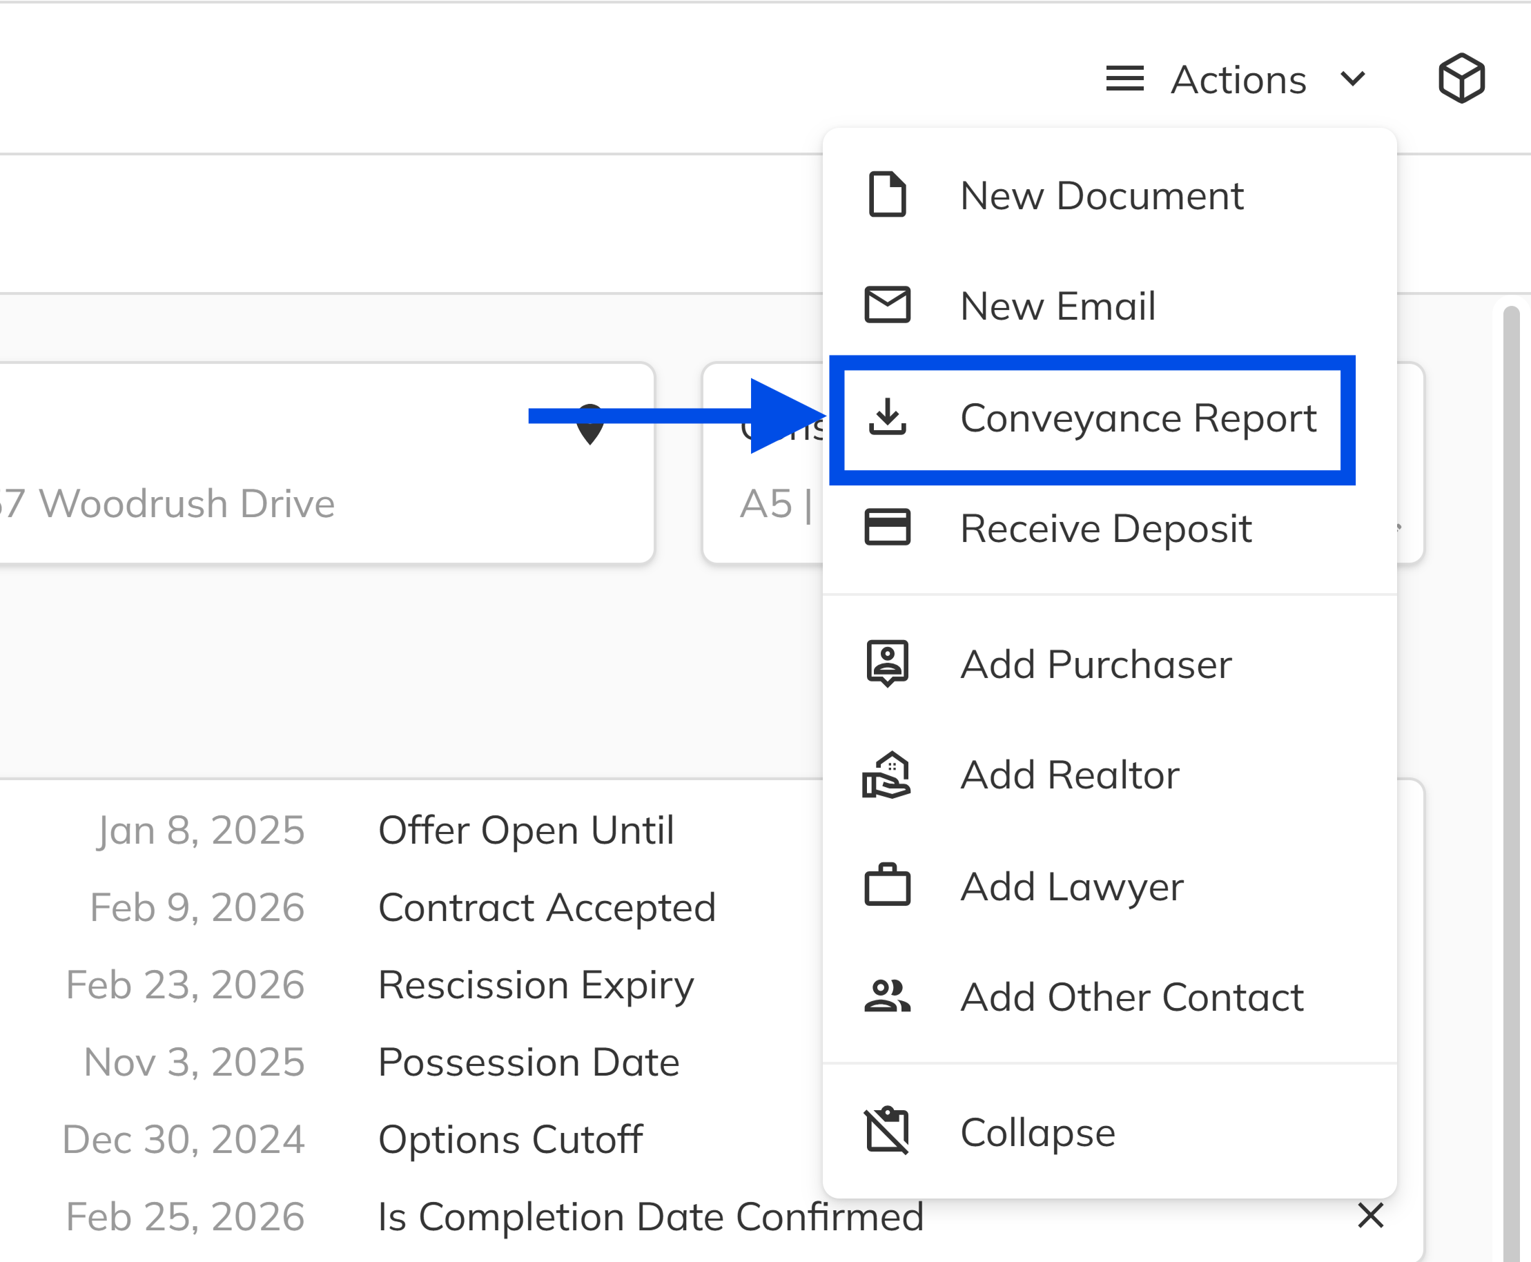Click the hamburger icon beside Actions

click(x=1124, y=79)
